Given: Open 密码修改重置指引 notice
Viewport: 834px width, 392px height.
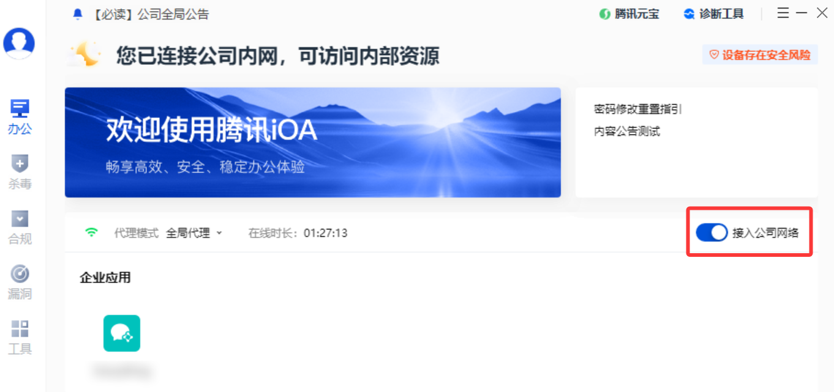Looking at the screenshot, I should pyautogui.click(x=638, y=109).
